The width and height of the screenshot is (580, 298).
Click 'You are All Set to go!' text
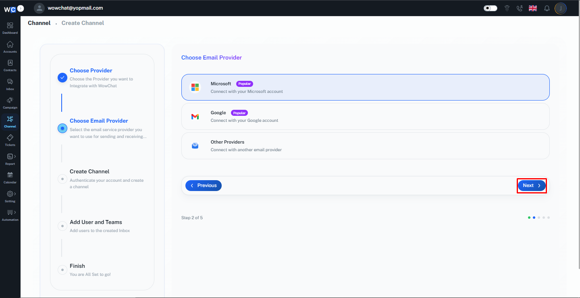click(90, 274)
